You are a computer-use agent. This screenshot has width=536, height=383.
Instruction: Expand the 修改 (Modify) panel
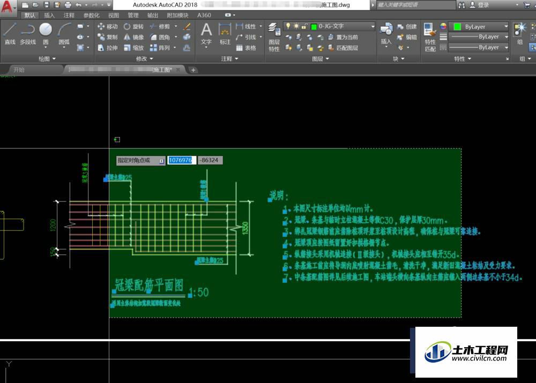[x=144, y=59]
